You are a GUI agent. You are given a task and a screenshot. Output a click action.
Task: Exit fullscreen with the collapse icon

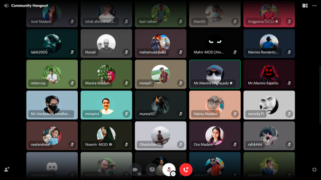[314, 169]
